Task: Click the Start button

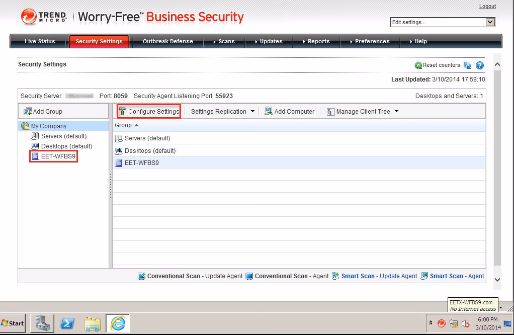Action: [13, 323]
